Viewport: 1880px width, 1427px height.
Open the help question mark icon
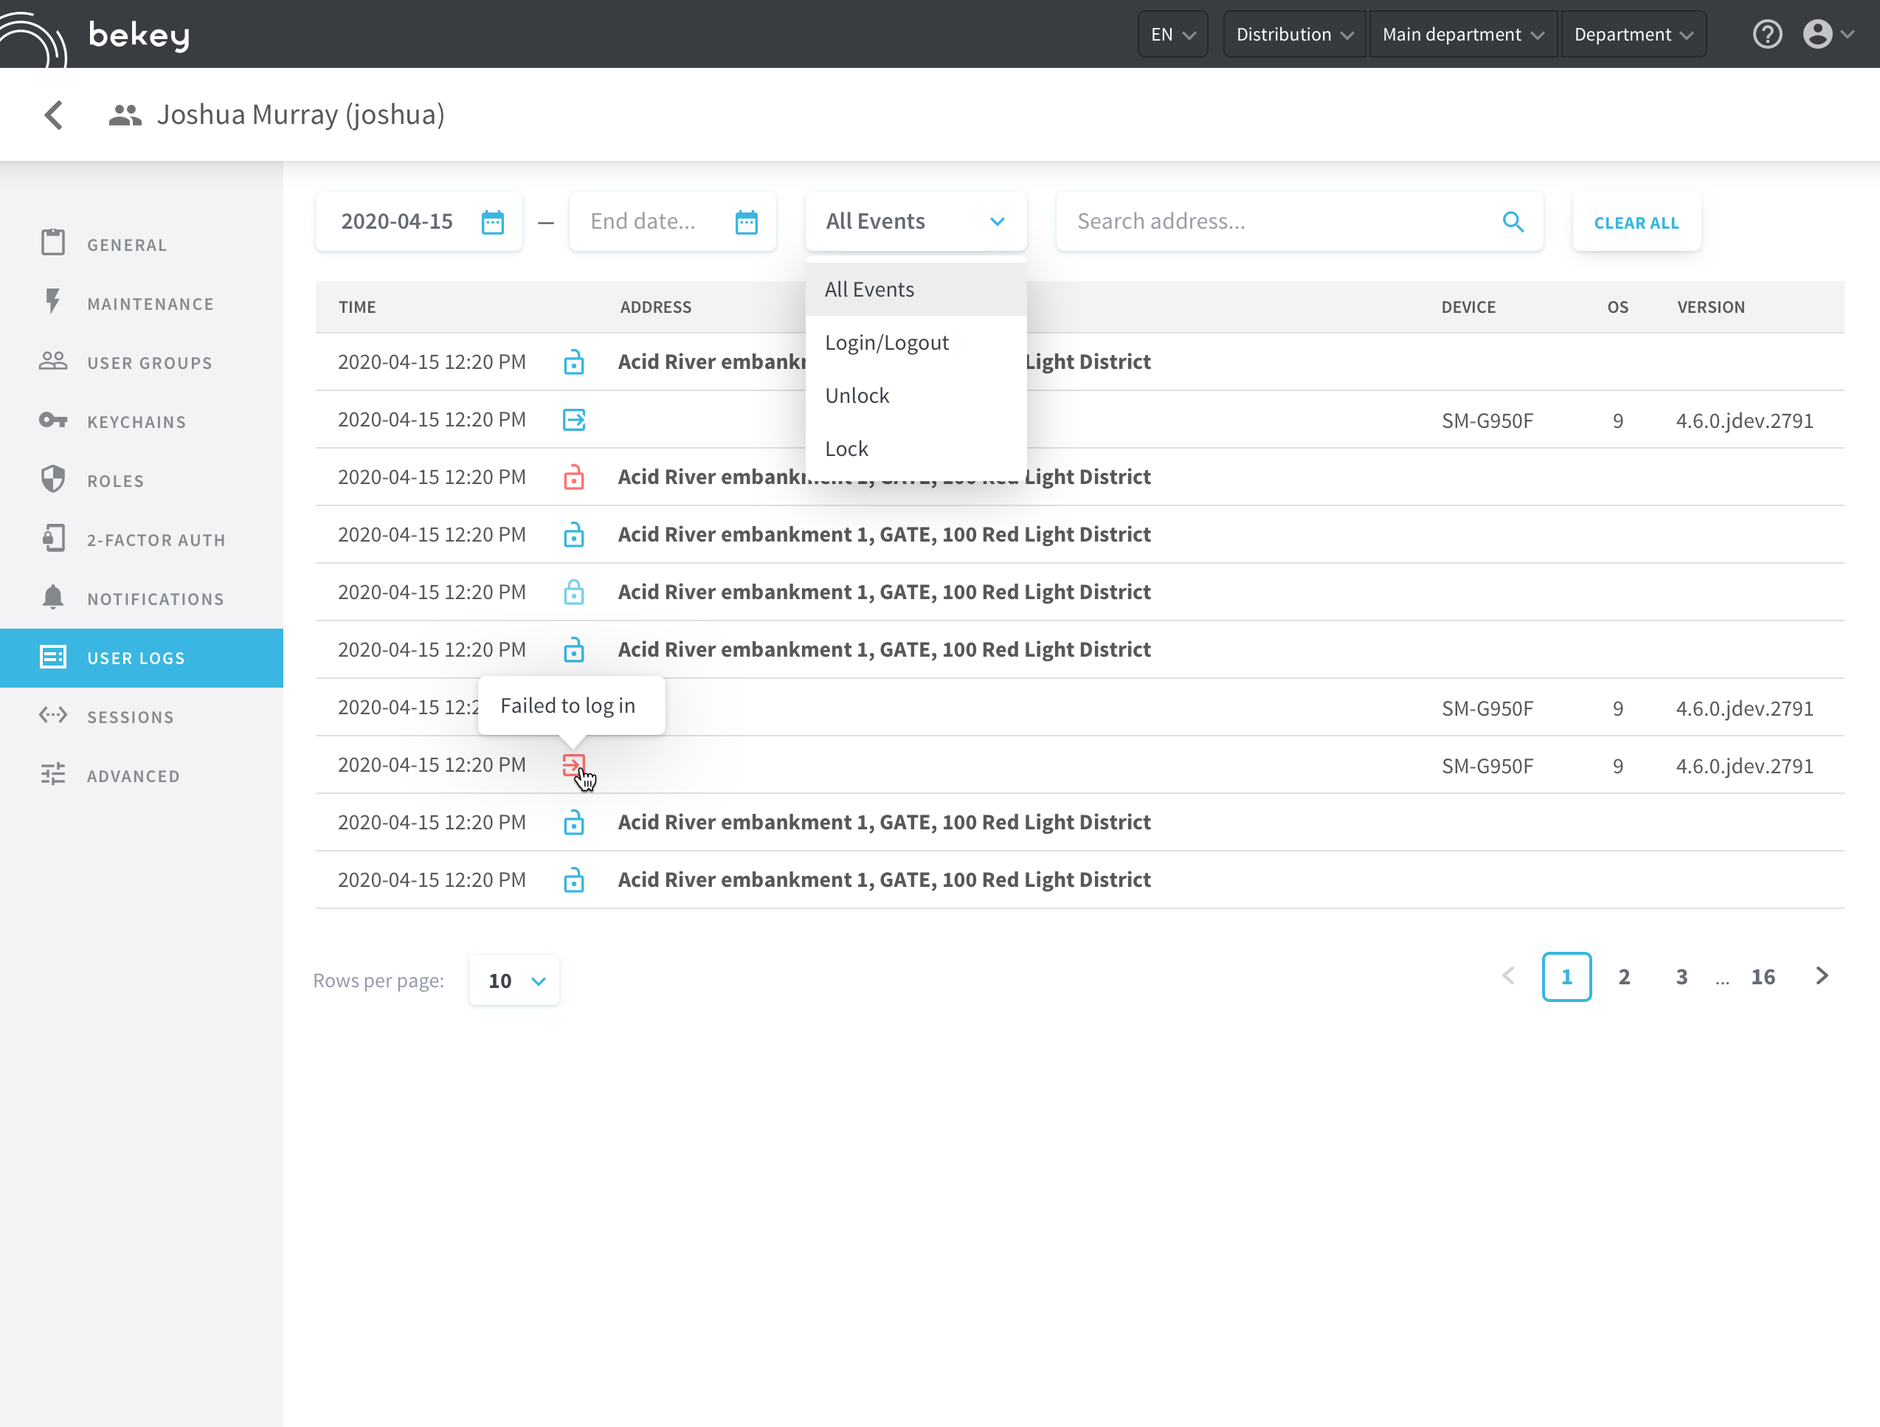(1767, 34)
